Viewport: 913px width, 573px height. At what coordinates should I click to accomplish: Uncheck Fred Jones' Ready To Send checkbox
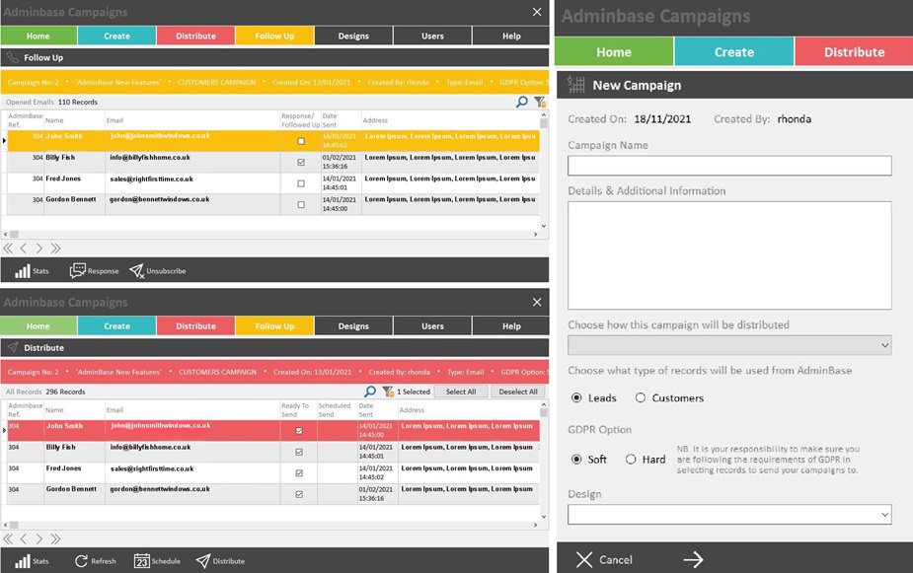coord(299,473)
